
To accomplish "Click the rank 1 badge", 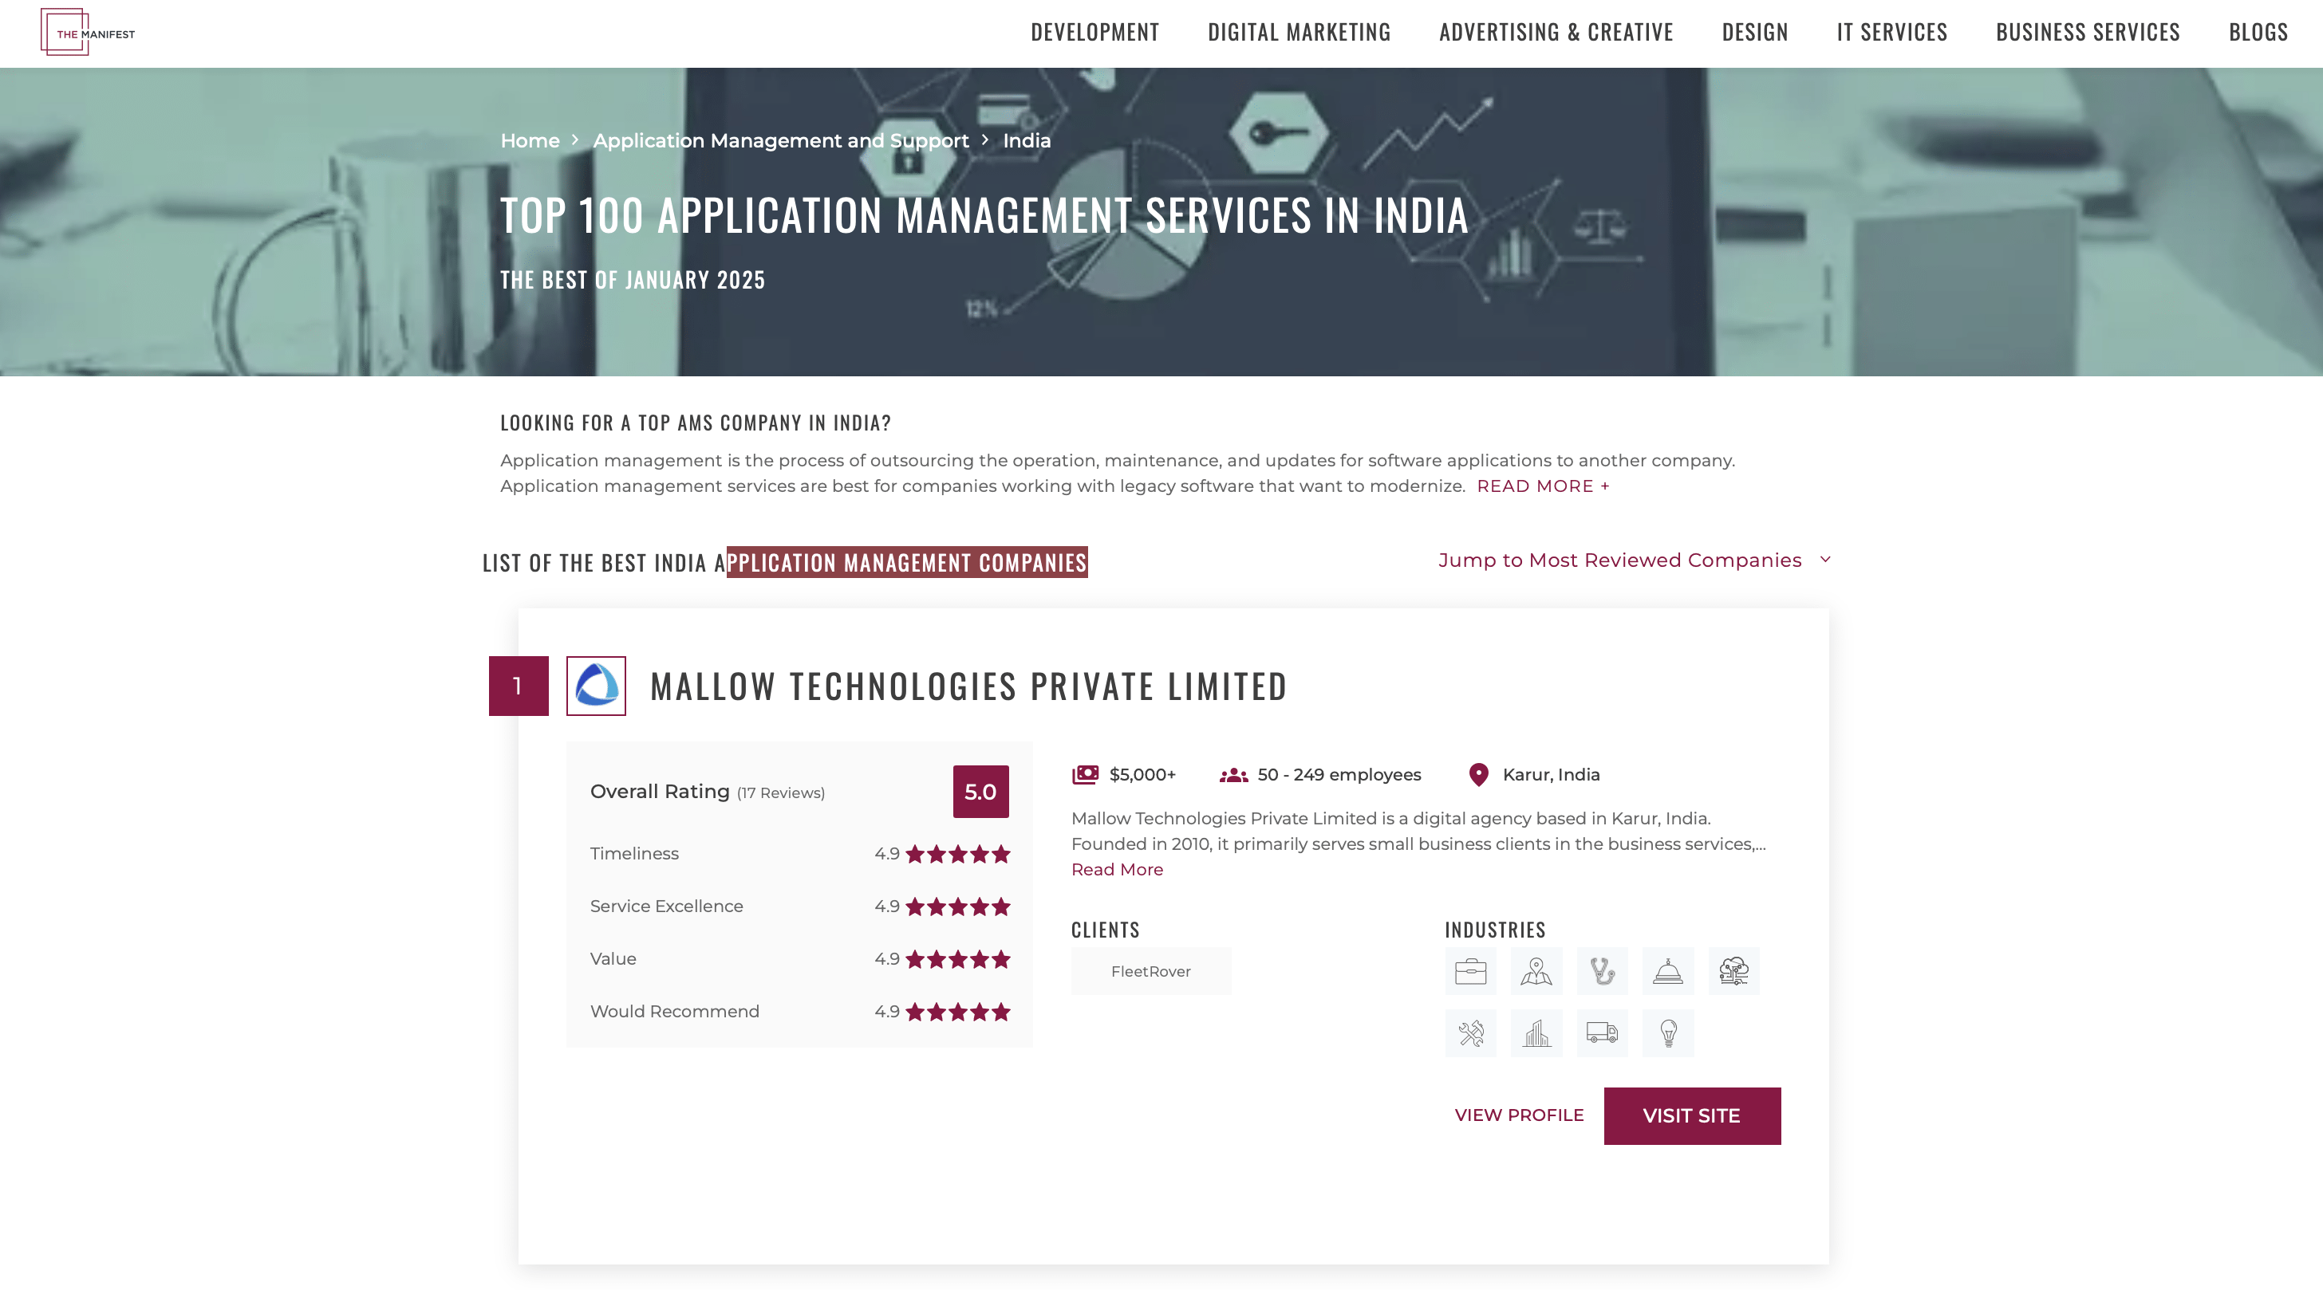I will pos(519,686).
